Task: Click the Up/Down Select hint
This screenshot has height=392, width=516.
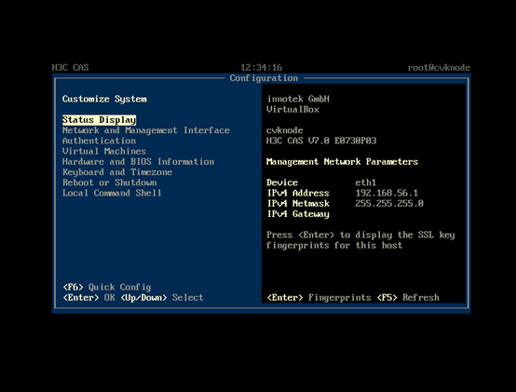Action: point(162,298)
